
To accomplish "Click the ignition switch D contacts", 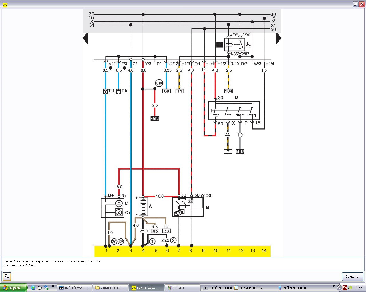I will coord(234,111).
